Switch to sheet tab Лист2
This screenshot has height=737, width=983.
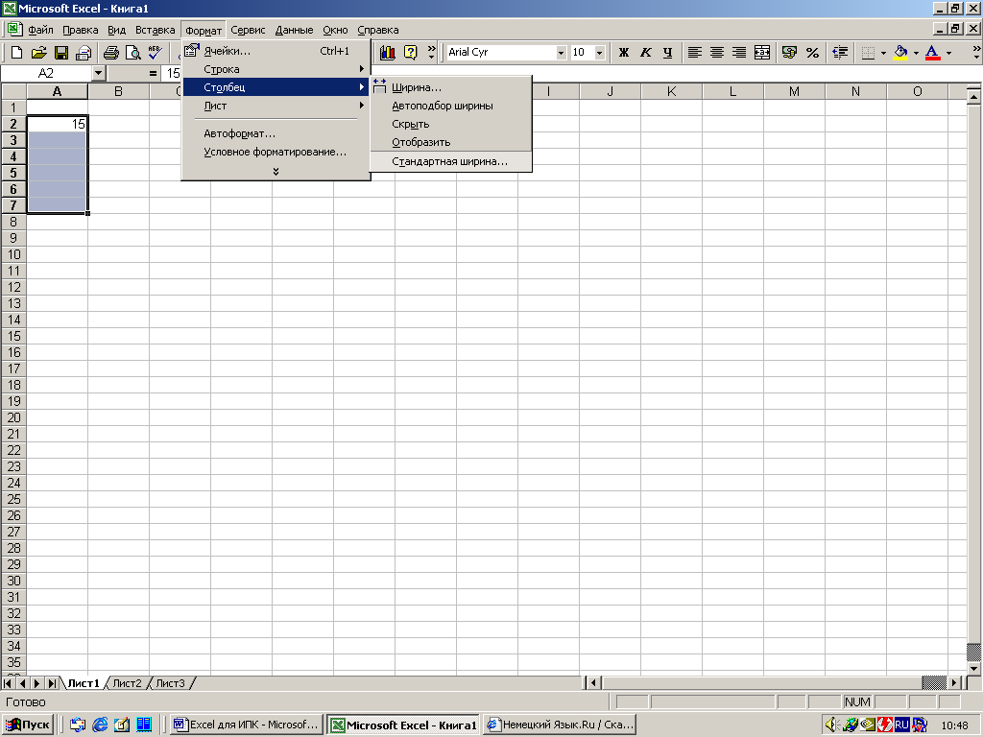pyautogui.click(x=128, y=683)
